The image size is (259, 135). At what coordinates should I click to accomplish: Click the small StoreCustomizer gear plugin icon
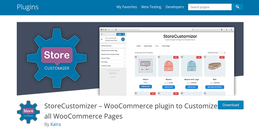(28, 112)
